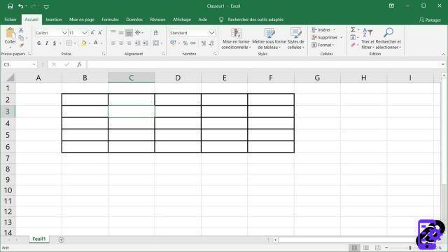
Task: Click the Merge and Center icon
Action: 155,43
